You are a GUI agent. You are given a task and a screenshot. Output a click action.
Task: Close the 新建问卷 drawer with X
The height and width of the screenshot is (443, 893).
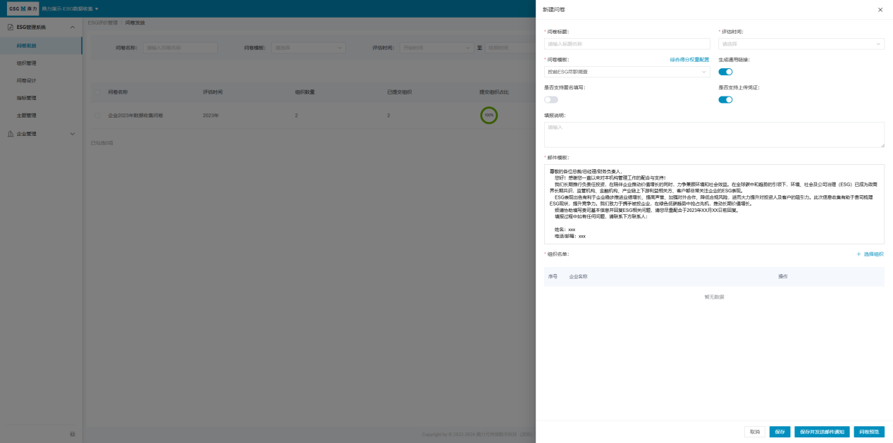click(x=880, y=10)
